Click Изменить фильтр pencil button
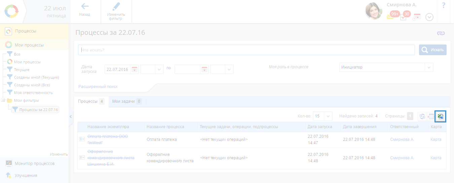This screenshot has height=183, width=454. tap(116, 11)
